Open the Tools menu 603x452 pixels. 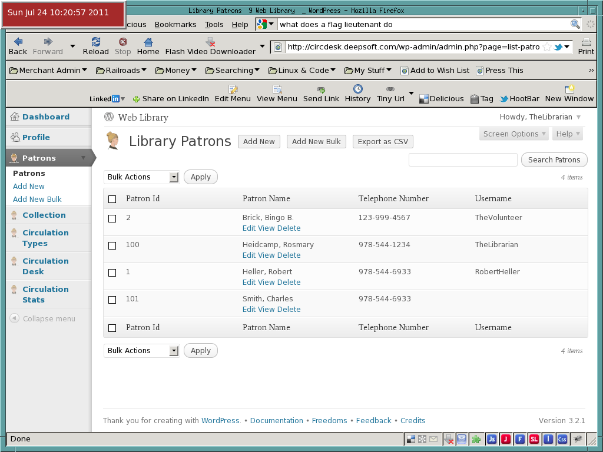click(x=214, y=25)
